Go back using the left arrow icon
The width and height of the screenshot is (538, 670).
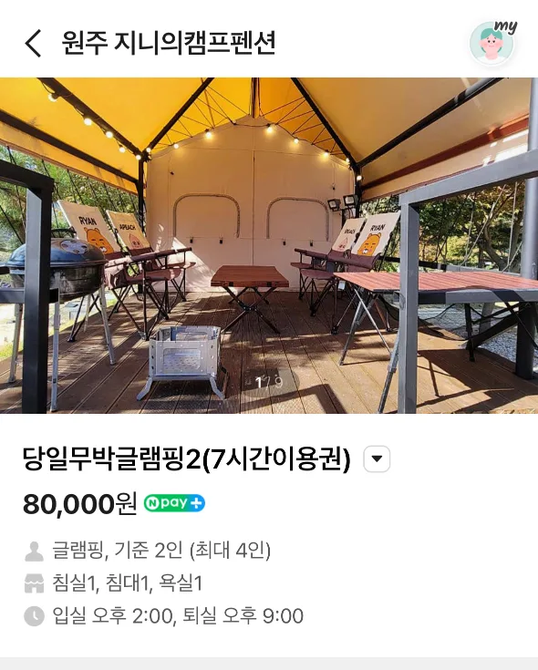(x=33, y=43)
